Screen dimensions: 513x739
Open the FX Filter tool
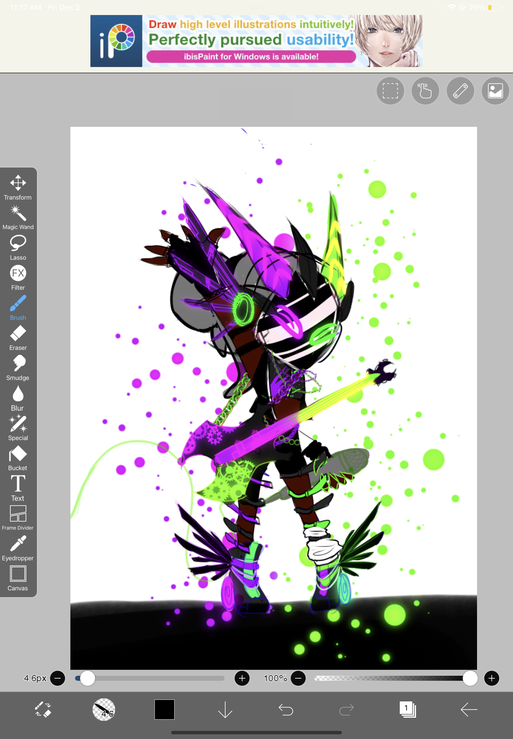(18, 277)
